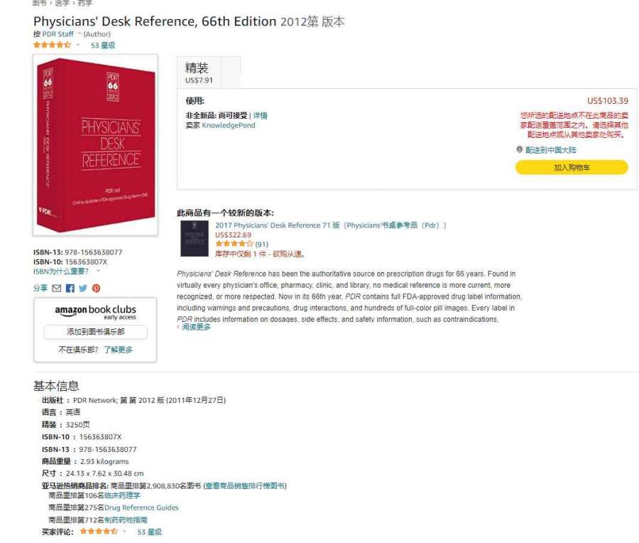Open the Drug Reference Guides ranking link

click(x=141, y=507)
